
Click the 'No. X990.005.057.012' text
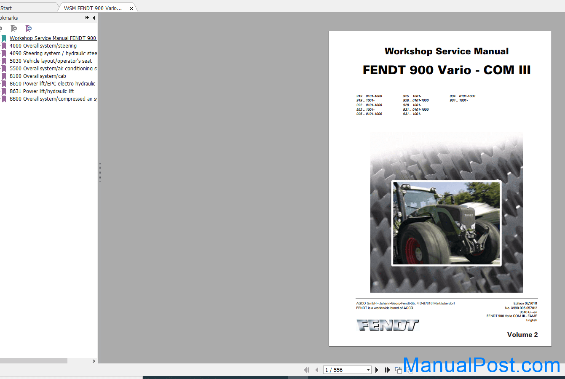[x=521, y=308]
